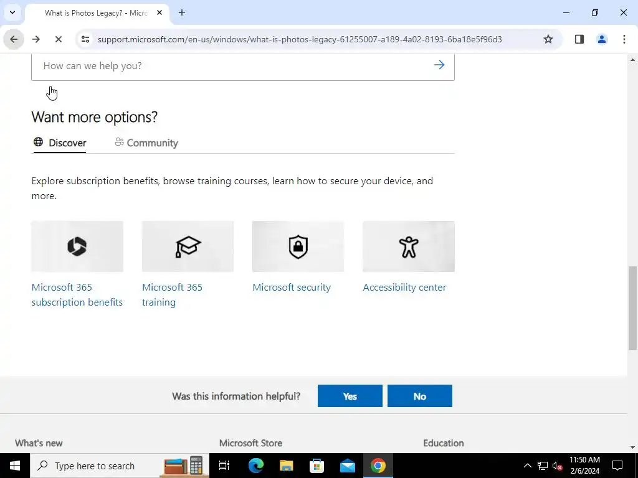Open the Microsoft 365 training link
Image resolution: width=638 pixels, height=478 pixels.
[x=172, y=294]
